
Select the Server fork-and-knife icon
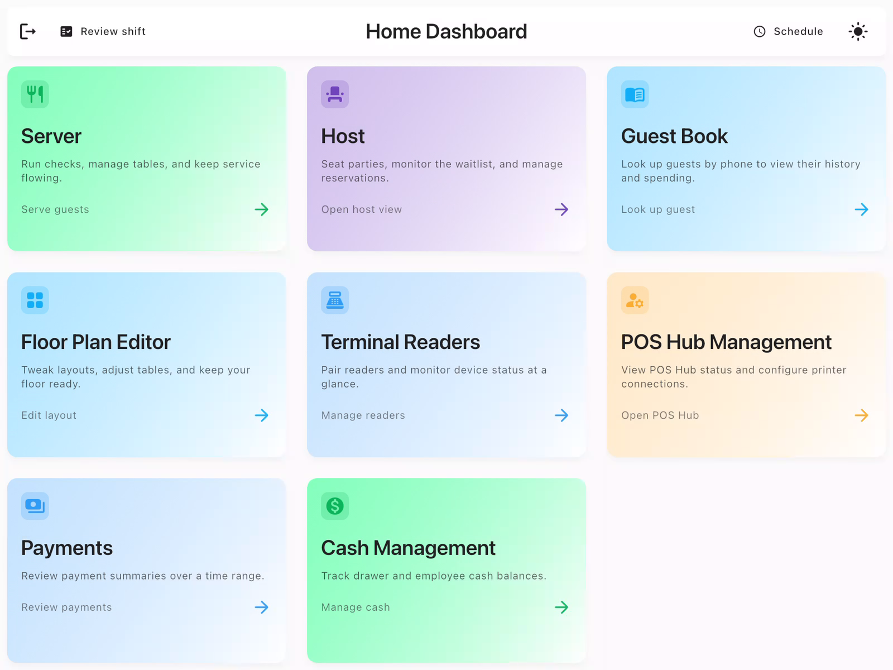(35, 94)
